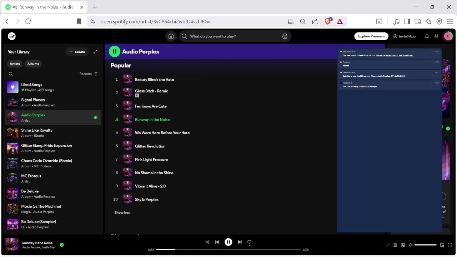Open Brave Wallet icon in toolbar

pos(417,21)
